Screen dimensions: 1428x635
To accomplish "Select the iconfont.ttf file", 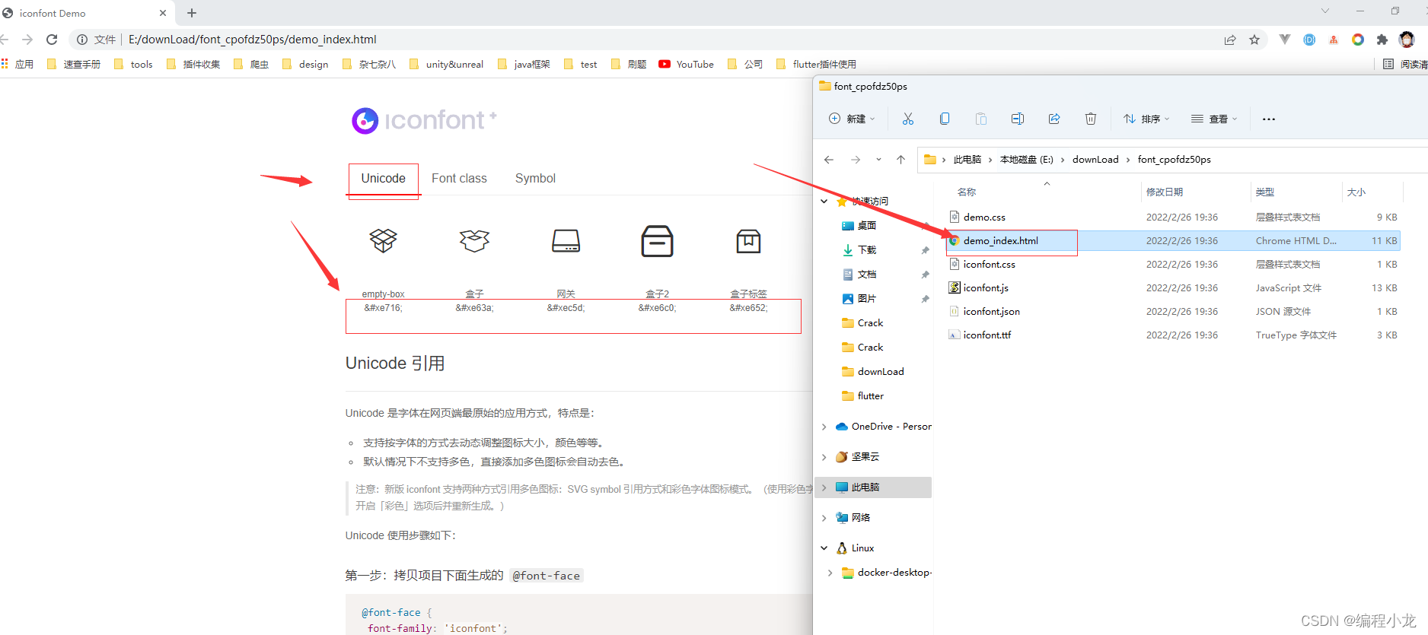I will [987, 335].
